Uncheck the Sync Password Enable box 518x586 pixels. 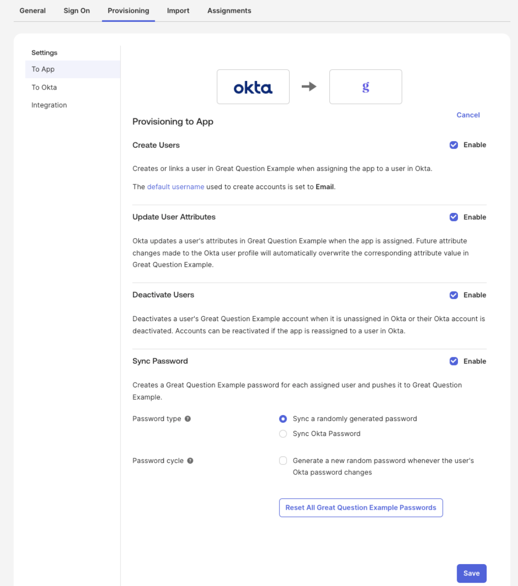[x=454, y=361]
